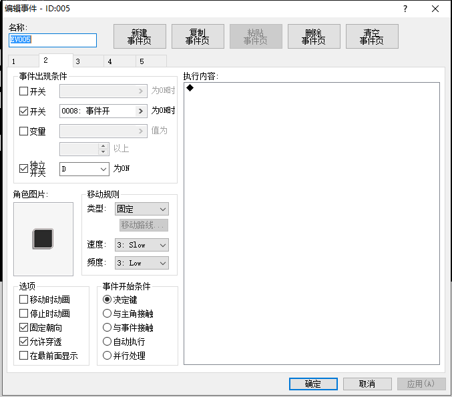Uncheck the 固定朝向 option

23,328
